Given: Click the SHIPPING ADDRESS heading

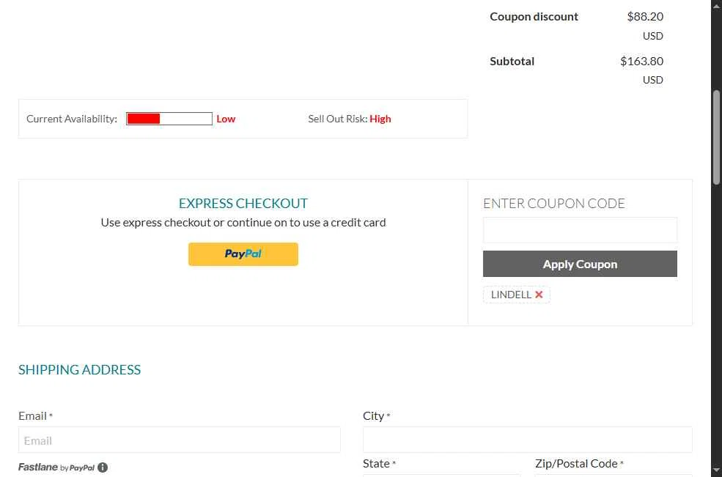Looking at the screenshot, I should (x=80, y=370).
